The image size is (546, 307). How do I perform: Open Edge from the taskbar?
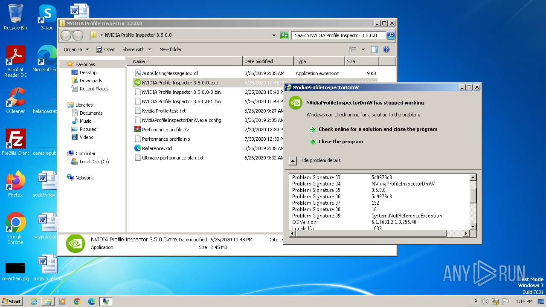click(91, 301)
